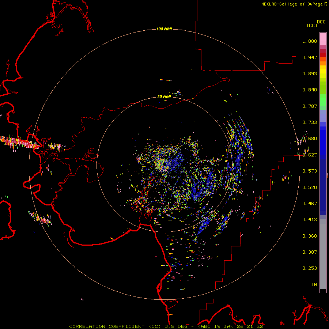
Task: Click the 19 JAN 26 date text
Action: tap(229, 326)
